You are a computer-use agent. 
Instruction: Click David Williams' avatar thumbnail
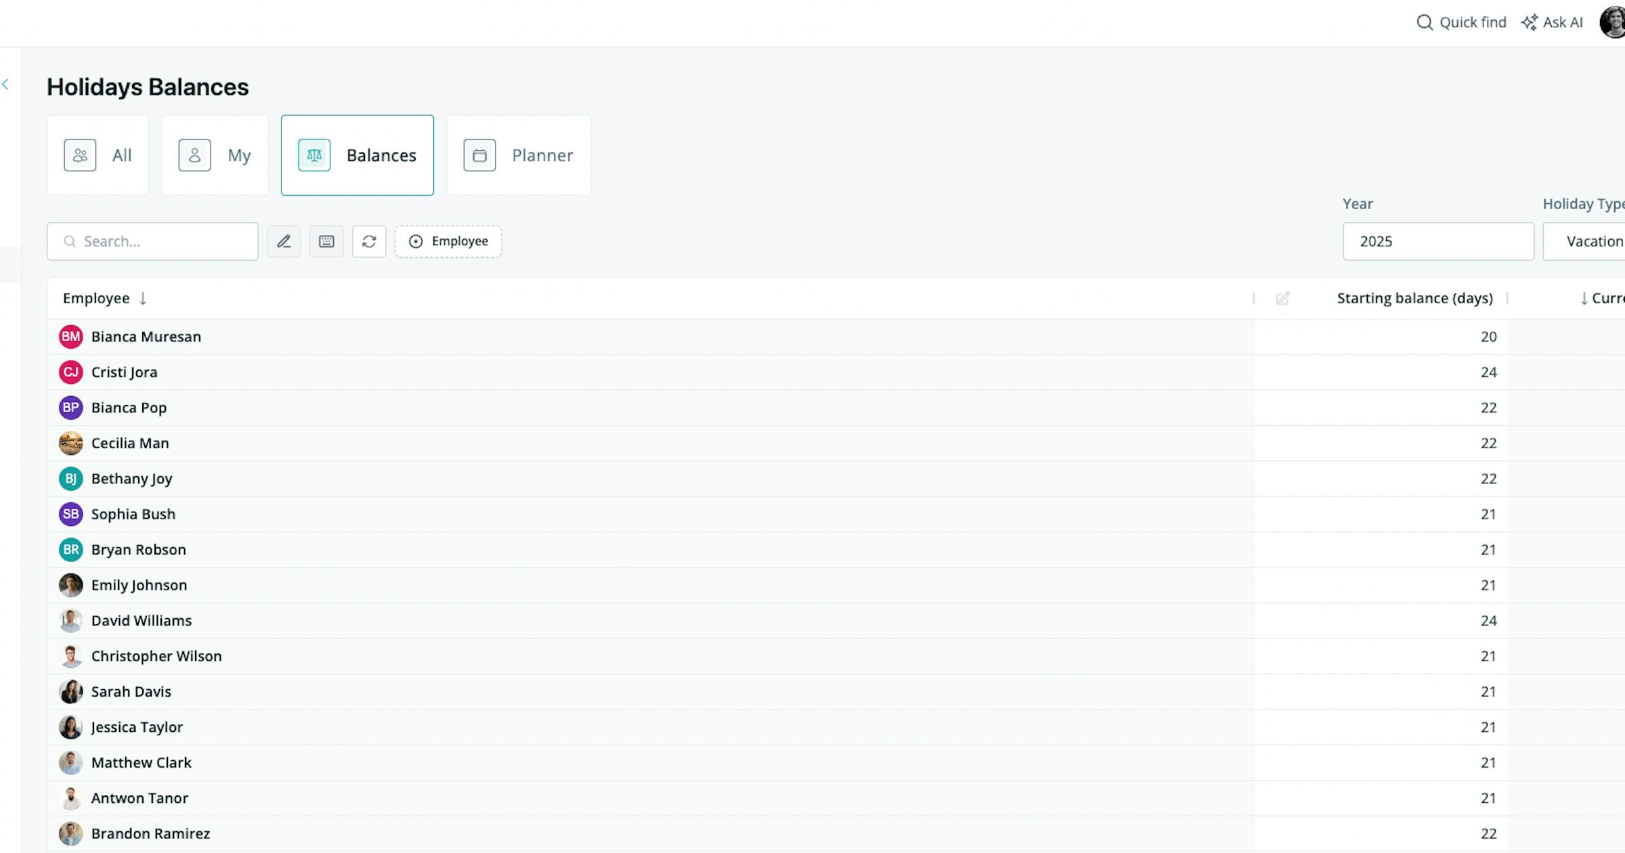70,621
